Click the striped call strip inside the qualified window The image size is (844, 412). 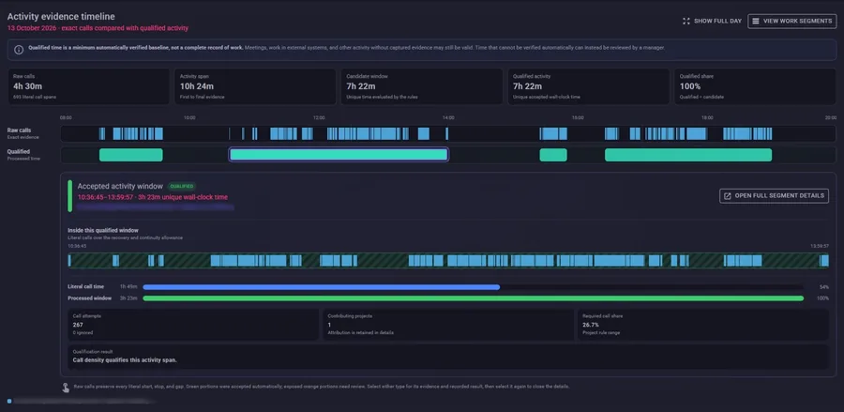tap(448, 261)
